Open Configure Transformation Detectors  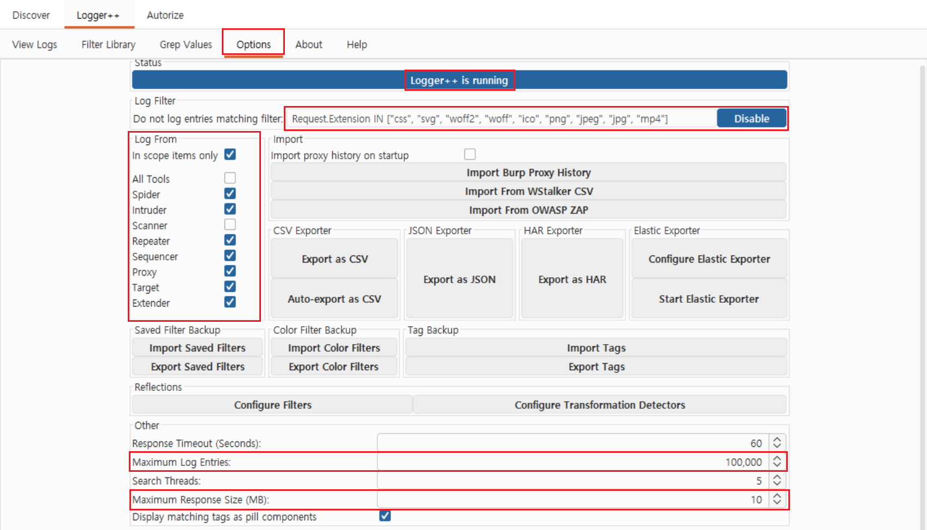tap(600, 405)
